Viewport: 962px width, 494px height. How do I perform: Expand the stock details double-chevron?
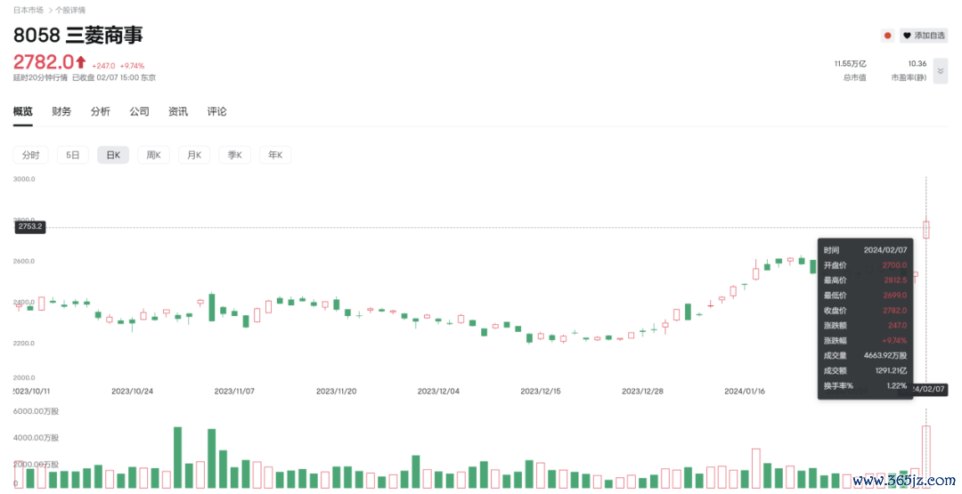pos(940,71)
